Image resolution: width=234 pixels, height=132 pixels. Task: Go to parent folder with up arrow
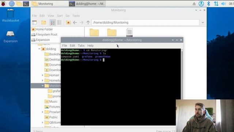(x=88, y=23)
